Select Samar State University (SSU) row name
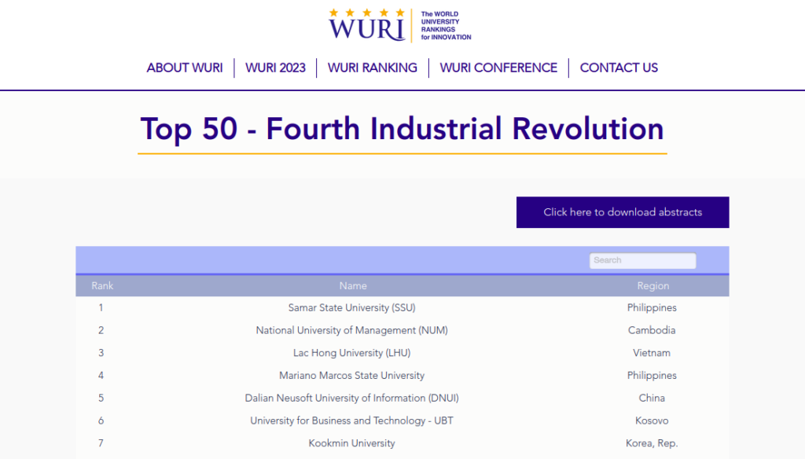This screenshot has width=805, height=459. coord(351,307)
